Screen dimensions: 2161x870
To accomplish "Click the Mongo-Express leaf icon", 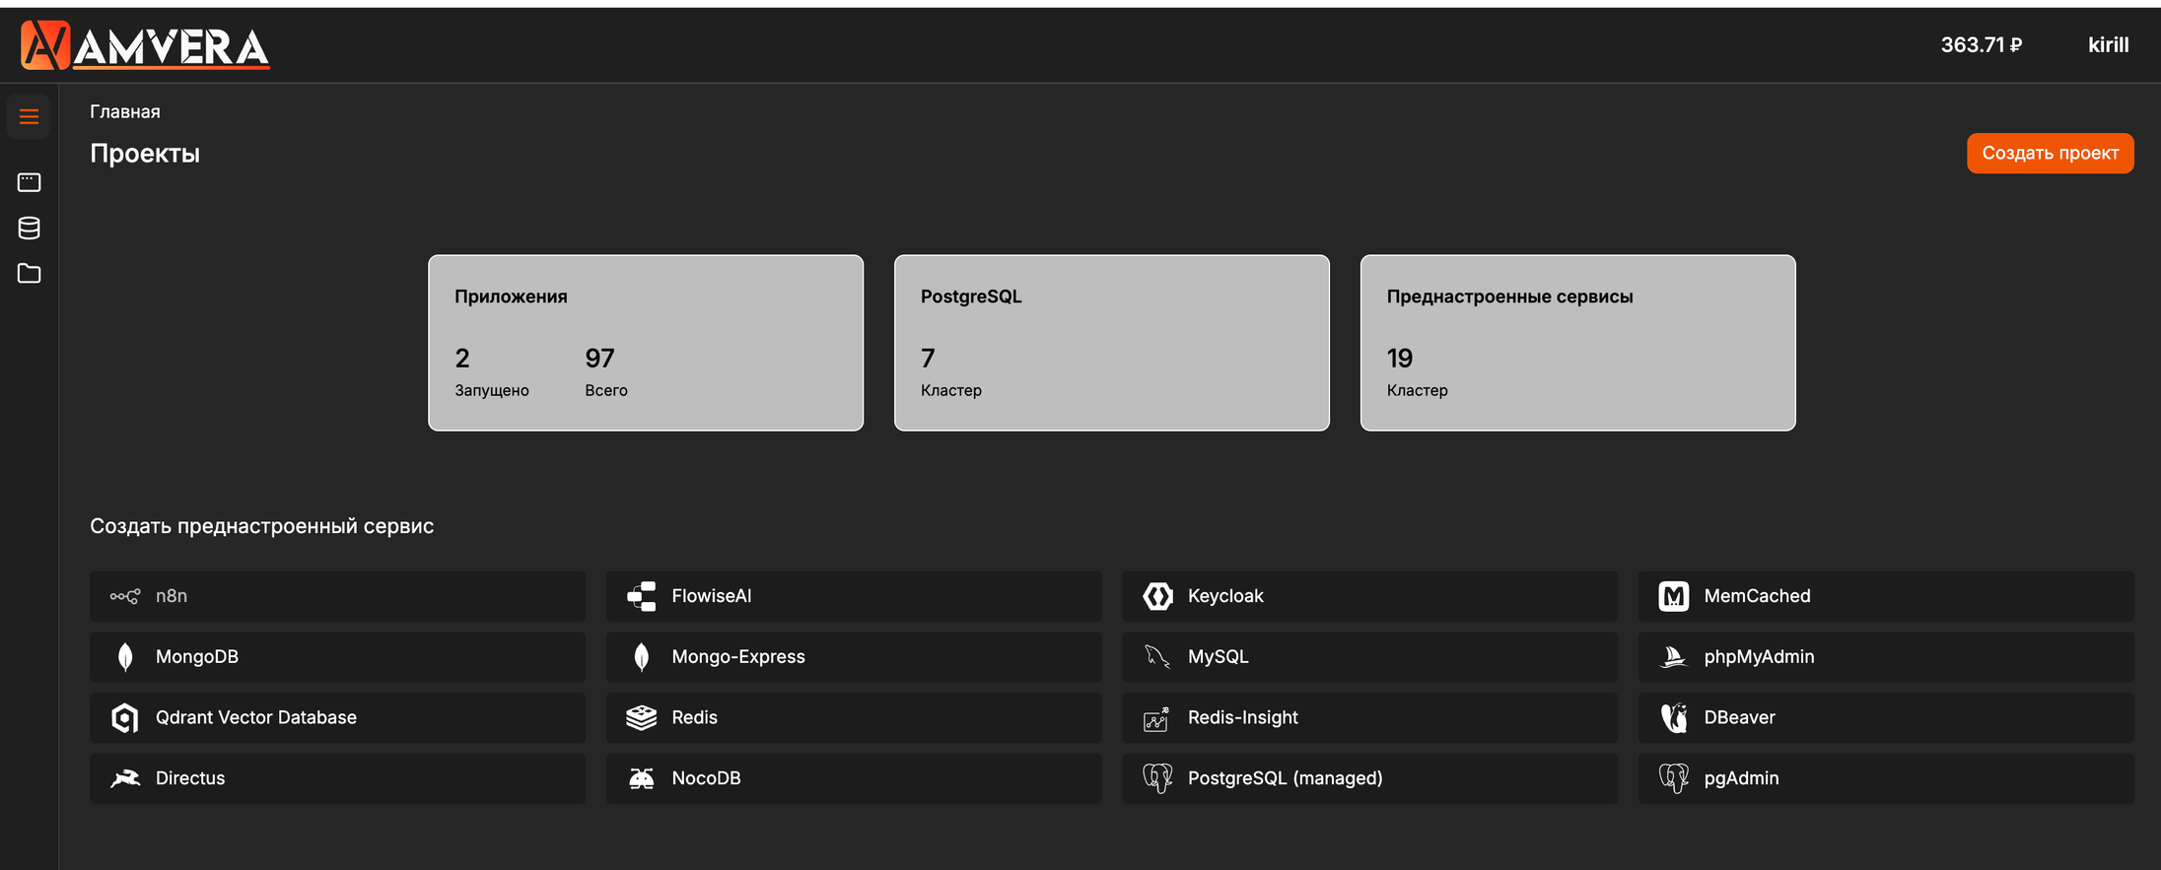I will click(641, 657).
